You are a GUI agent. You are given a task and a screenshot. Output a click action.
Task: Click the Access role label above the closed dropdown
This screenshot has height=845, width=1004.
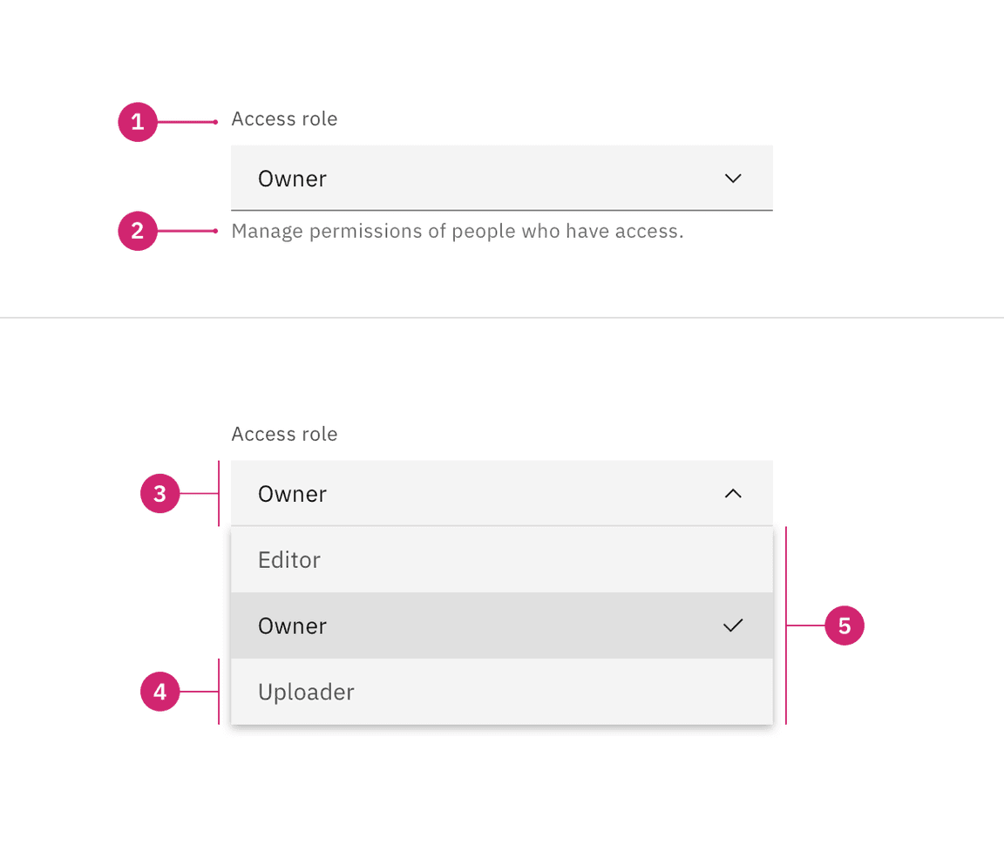click(284, 119)
